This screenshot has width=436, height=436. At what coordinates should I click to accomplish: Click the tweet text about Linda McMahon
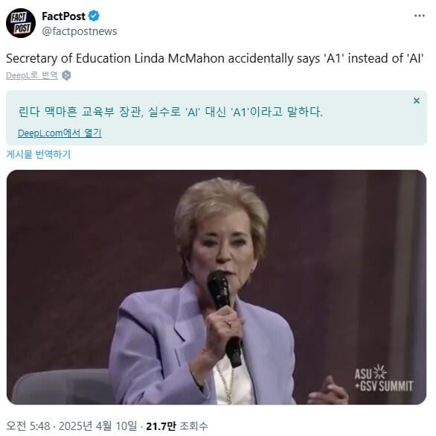(x=215, y=58)
